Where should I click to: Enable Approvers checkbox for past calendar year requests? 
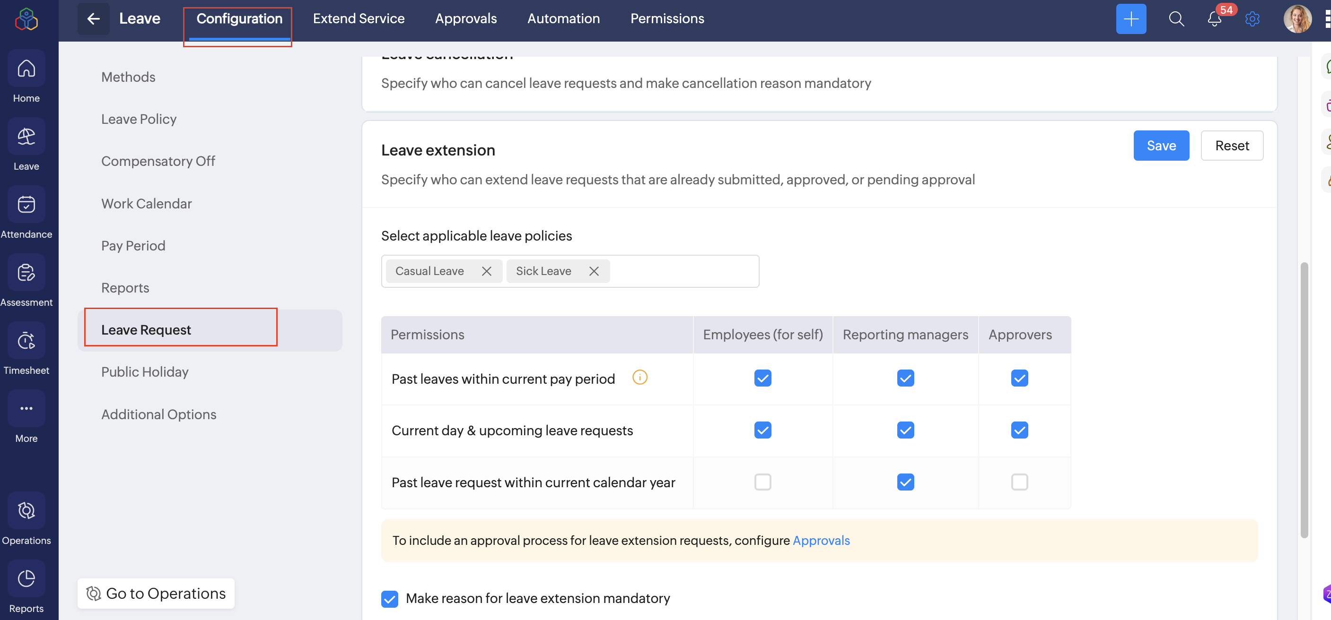1019,482
